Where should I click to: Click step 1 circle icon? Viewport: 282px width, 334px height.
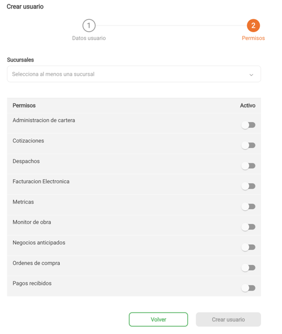(x=89, y=25)
